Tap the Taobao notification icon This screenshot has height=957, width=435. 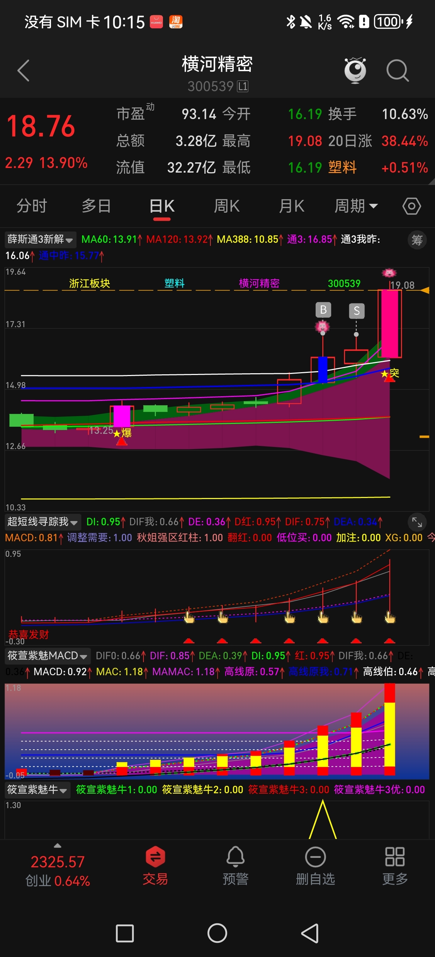(x=176, y=22)
